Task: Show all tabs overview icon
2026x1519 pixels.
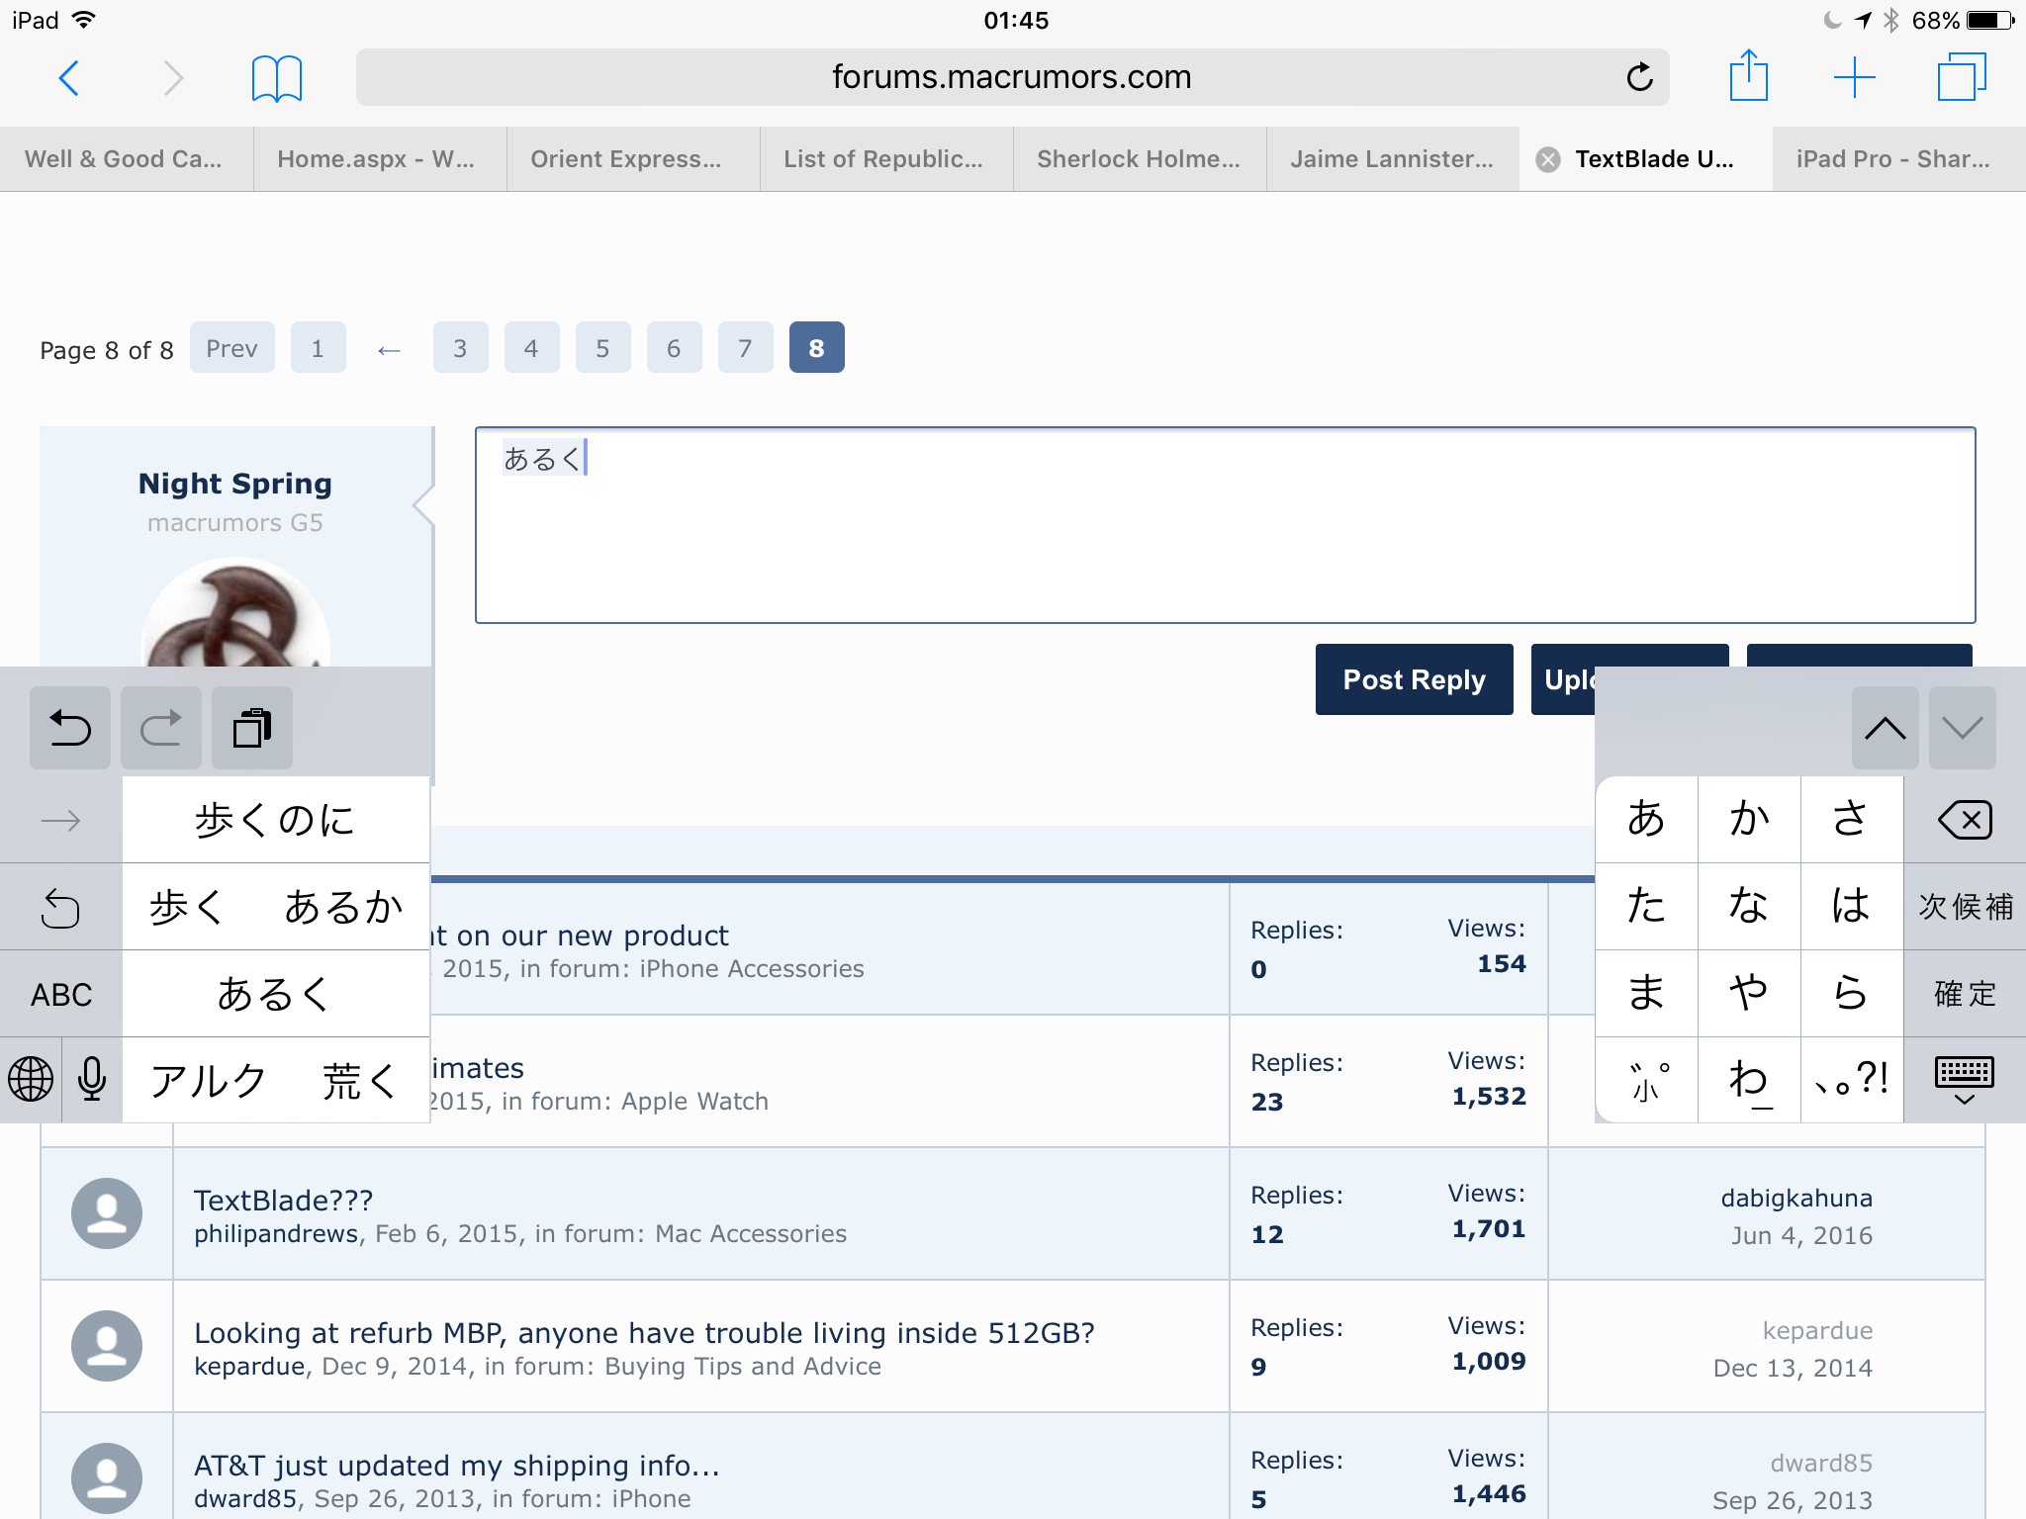Action: (x=1961, y=77)
